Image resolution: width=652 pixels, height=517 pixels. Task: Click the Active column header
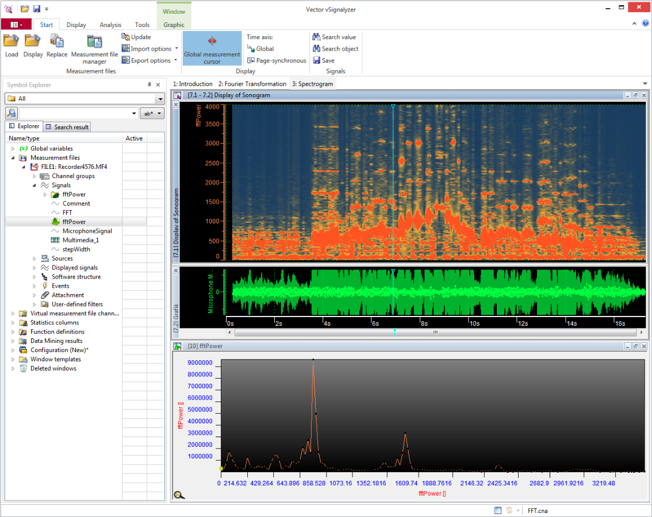point(135,138)
